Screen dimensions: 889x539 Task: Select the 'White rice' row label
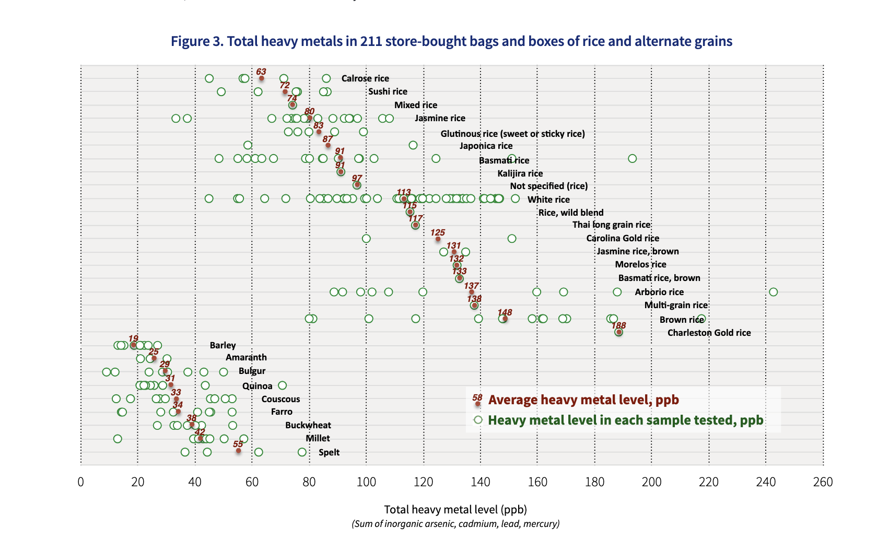pyautogui.click(x=548, y=200)
